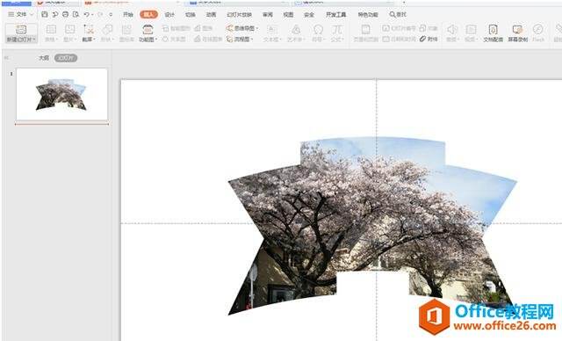The image size is (562, 341).
Task: Switch to the 安全 tab
Action: click(x=309, y=14)
